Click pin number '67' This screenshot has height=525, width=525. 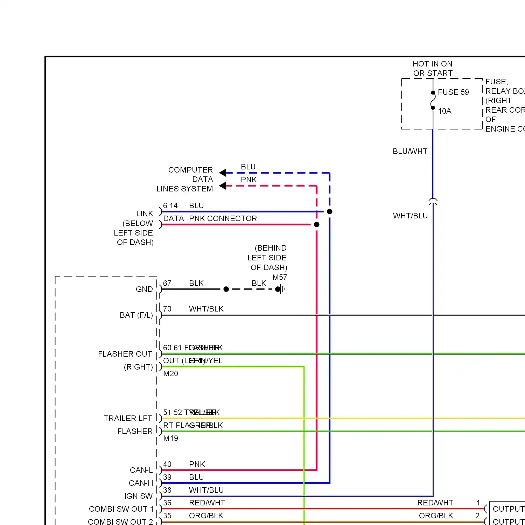pos(167,283)
